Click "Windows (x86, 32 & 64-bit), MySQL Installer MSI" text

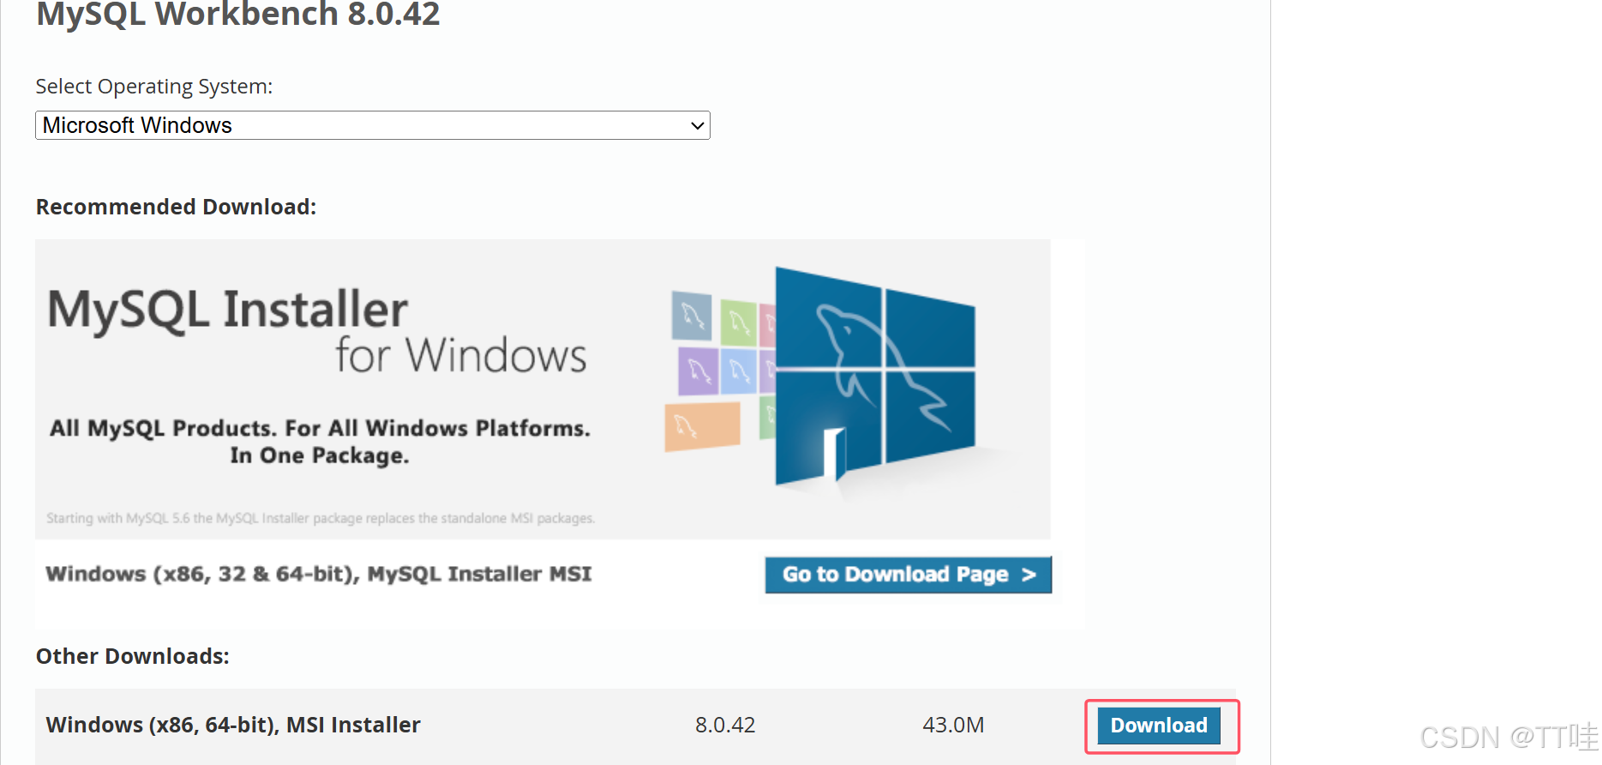[x=319, y=574]
